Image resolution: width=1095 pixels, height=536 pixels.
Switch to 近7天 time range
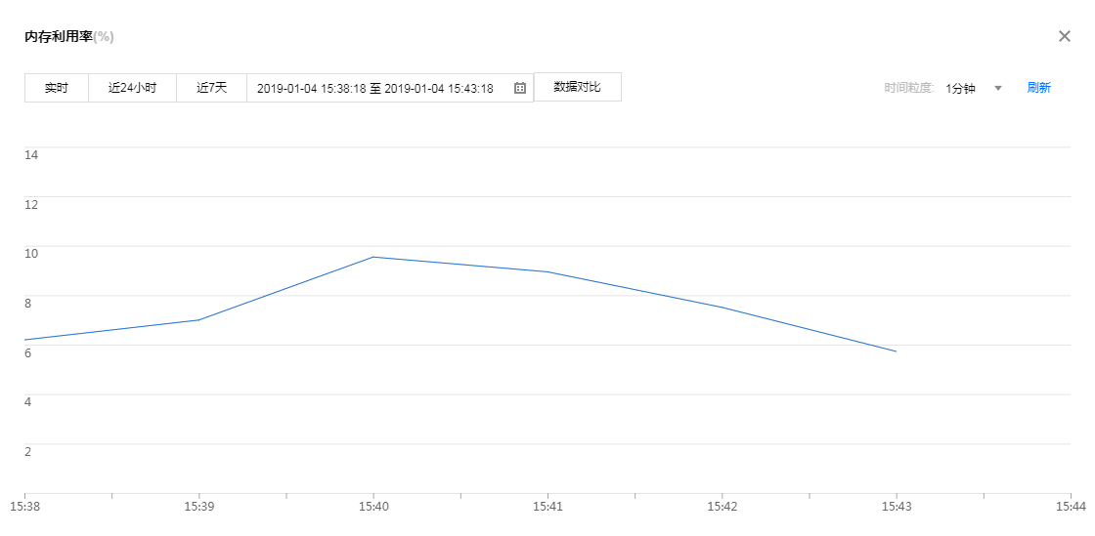point(211,88)
